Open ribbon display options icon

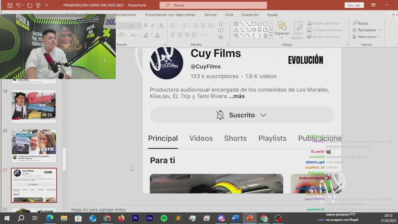tap(373, 5)
